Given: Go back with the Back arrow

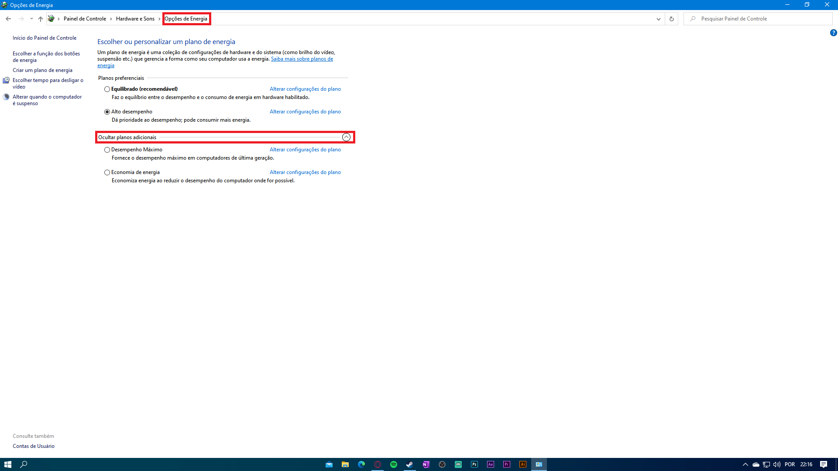Looking at the screenshot, I should [8, 19].
